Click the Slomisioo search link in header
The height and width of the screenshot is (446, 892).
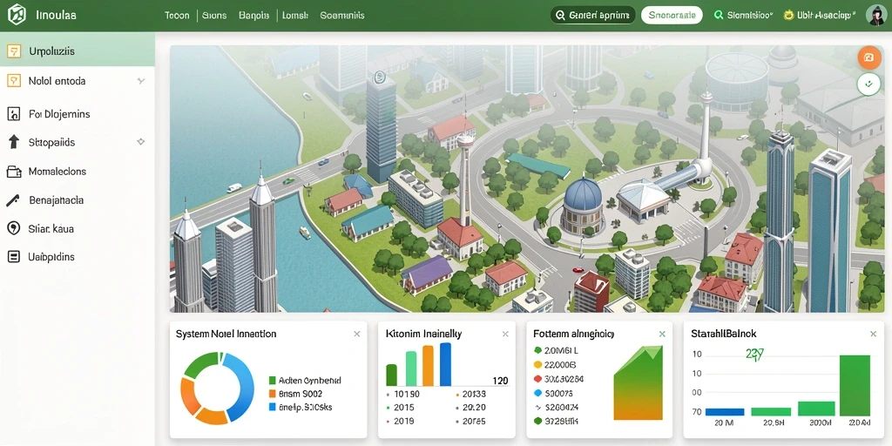click(744, 16)
